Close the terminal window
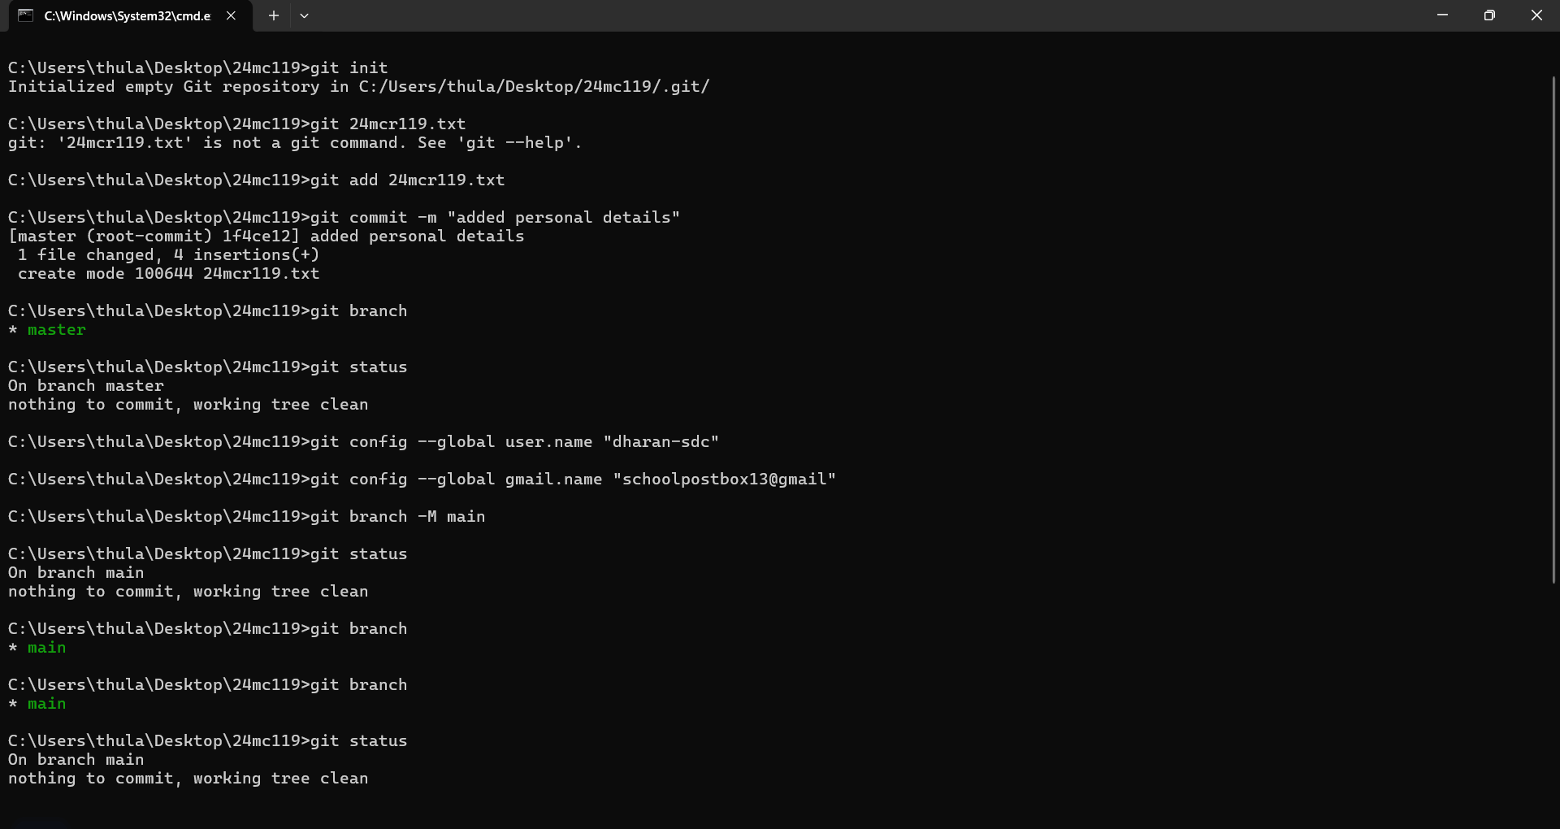 click(1536, 15)
